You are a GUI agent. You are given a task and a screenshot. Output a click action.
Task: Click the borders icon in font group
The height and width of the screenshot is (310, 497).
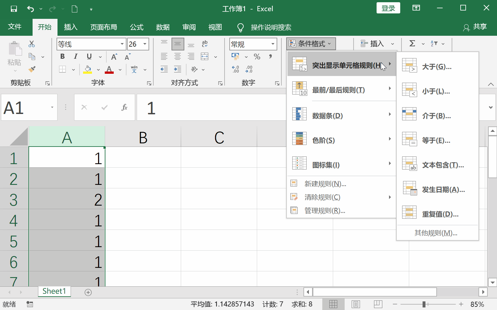pos(63,69)
